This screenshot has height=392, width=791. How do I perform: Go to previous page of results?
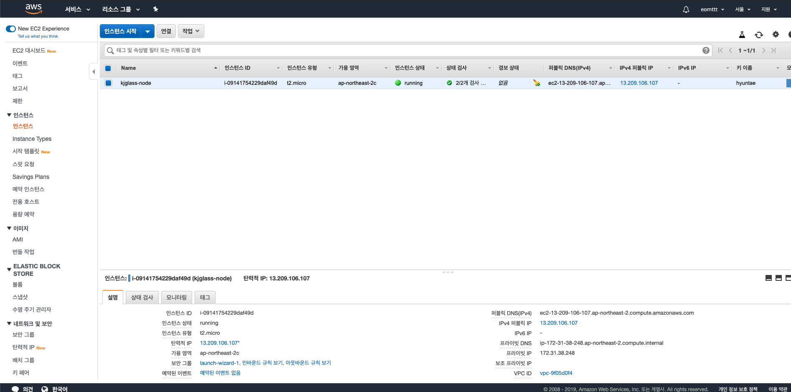[730, 51]
